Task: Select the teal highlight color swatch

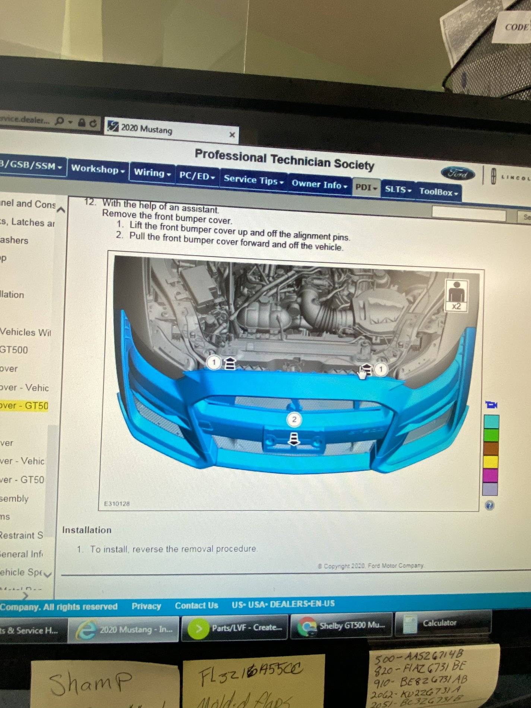Action: pos(491,421)
